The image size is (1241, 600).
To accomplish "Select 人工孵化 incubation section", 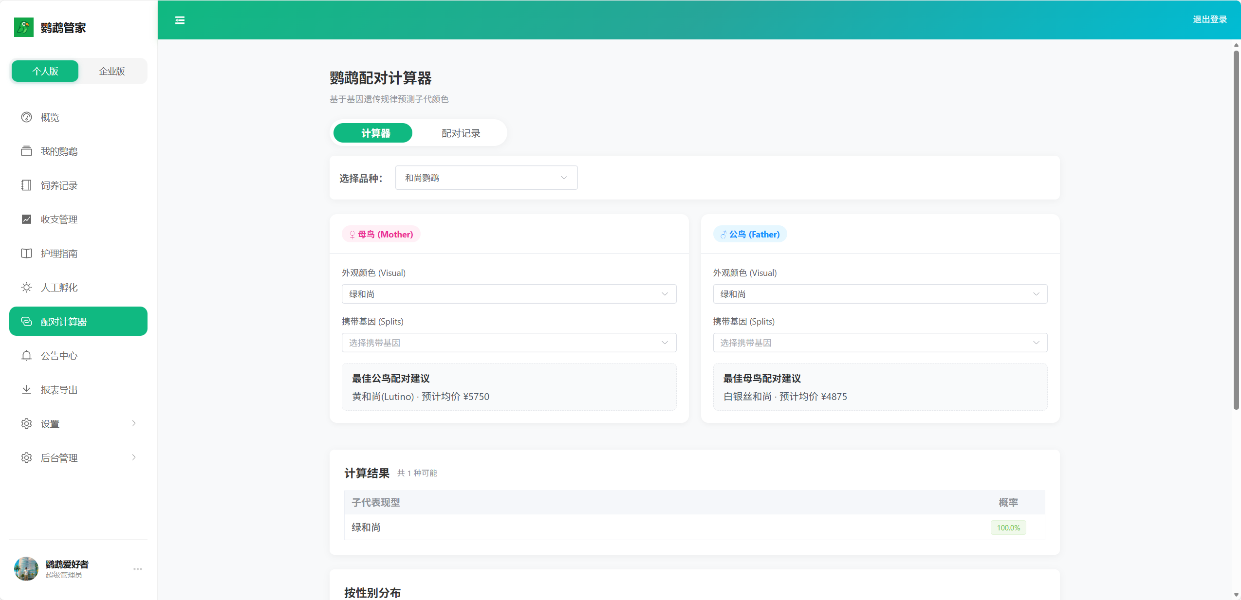I will point(58,287).
